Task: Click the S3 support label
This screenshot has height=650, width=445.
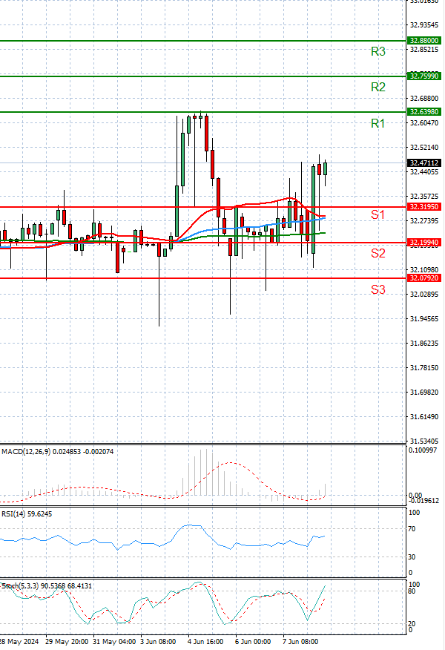Action: [x=378, y=289]
